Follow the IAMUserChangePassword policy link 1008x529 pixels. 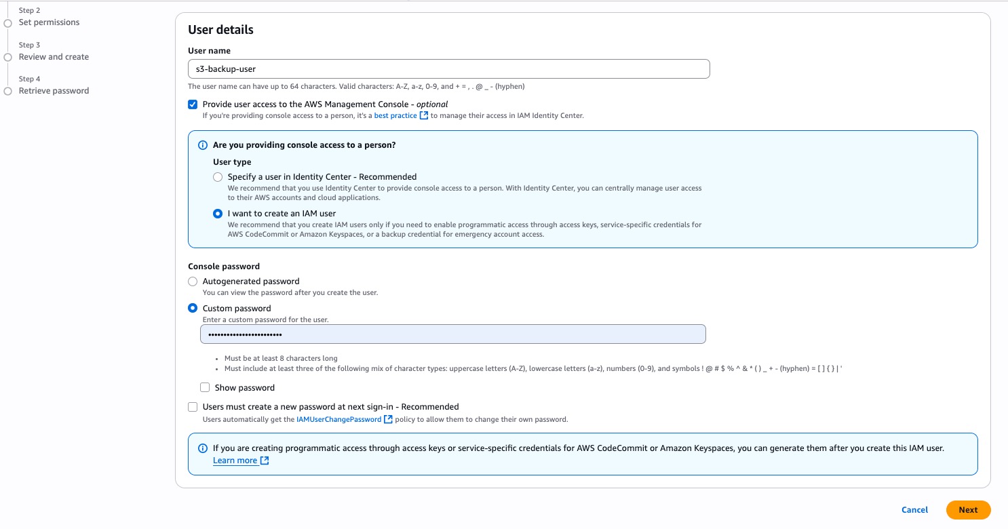[340, 419]
